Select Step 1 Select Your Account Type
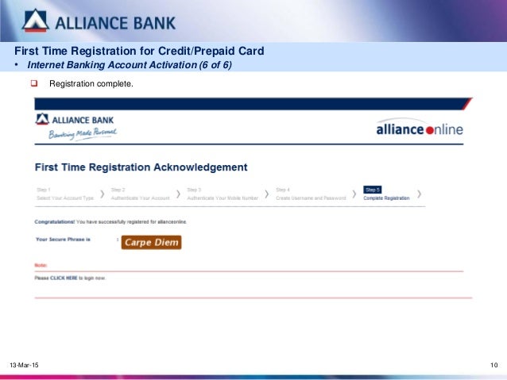Image resolution: width=507 pixels, height=380 pixels. point(65,194)
